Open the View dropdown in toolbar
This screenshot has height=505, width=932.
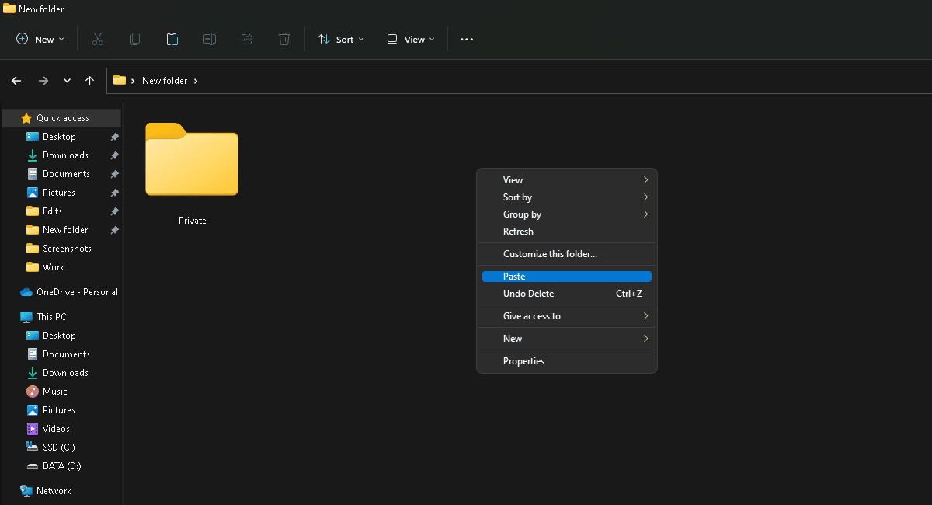411,39
